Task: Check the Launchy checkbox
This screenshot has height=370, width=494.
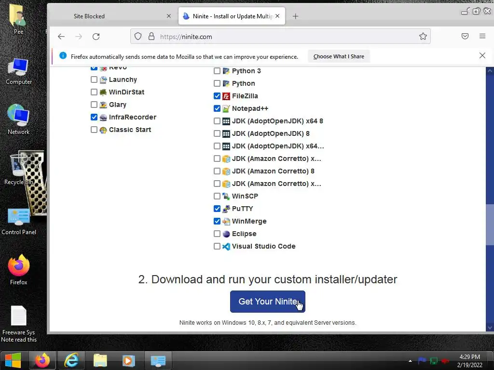Action: (94, 79)
